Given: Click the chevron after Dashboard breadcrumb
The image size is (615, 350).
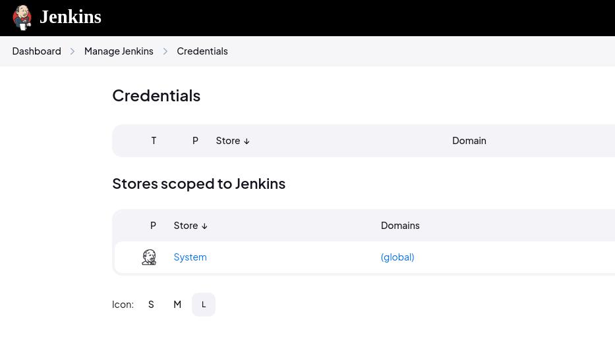Looking at the screenshot, I should click(x=73, y=51).
